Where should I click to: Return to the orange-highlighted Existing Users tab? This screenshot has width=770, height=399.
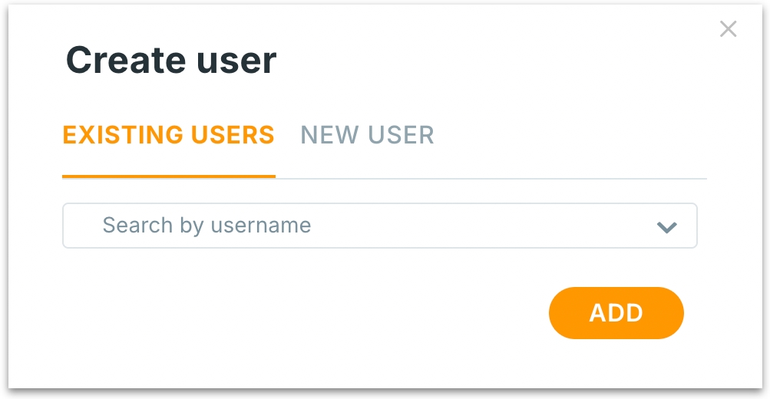(x=168, y=136)
